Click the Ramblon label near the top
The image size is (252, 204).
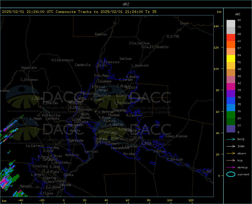point(101,34)
